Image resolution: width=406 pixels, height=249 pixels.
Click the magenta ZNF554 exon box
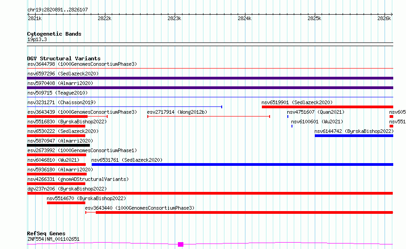tap(181, 244)
